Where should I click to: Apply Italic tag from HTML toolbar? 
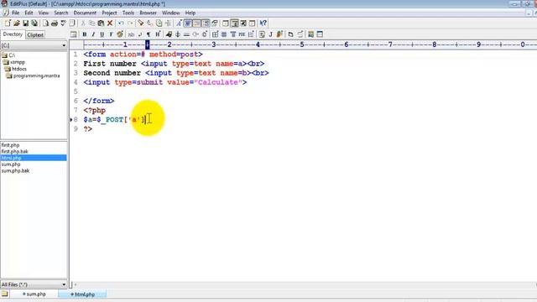pyautogui.click(x=93, y=34)
